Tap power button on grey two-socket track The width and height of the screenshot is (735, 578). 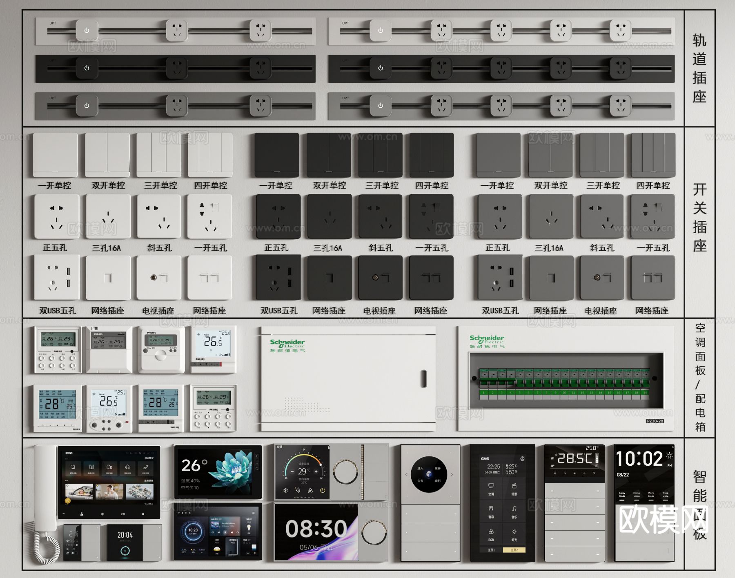coord(87,105)
